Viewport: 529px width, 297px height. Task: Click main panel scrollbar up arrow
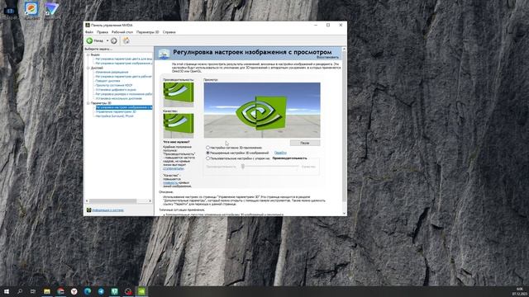point(344,49)
